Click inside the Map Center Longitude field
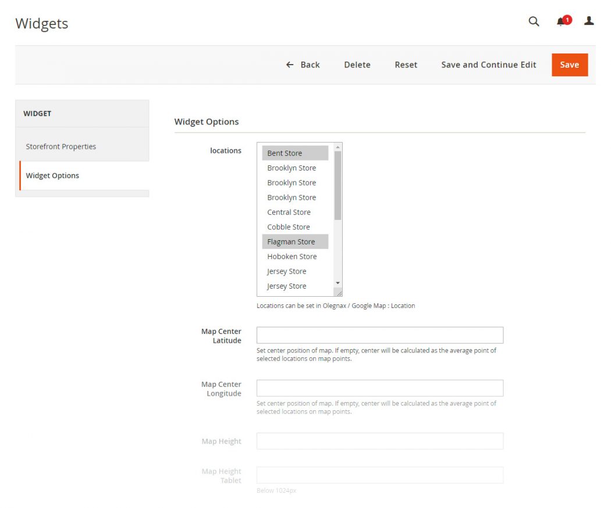Image resolution: width=611 pixels, height=508 pixels. point(379,388)
